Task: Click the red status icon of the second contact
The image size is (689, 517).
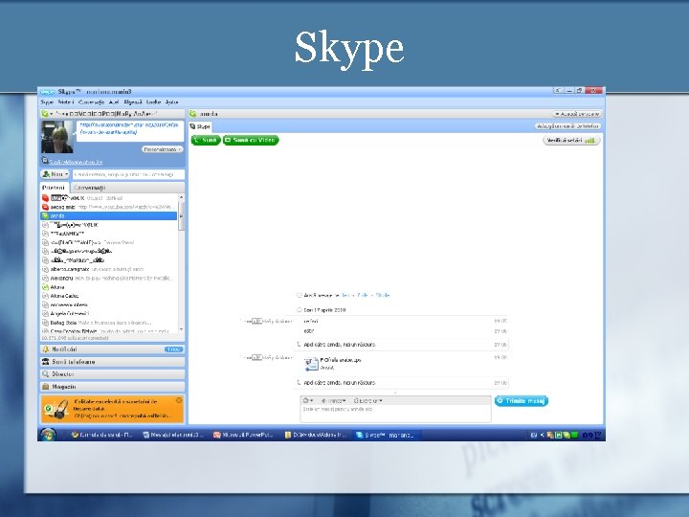Action: [45, 207]
